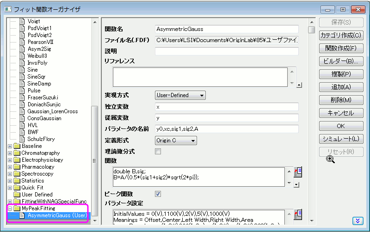Expand the Electrophysiology category
This screenshot has width=370, height=232.
(10, 160)
